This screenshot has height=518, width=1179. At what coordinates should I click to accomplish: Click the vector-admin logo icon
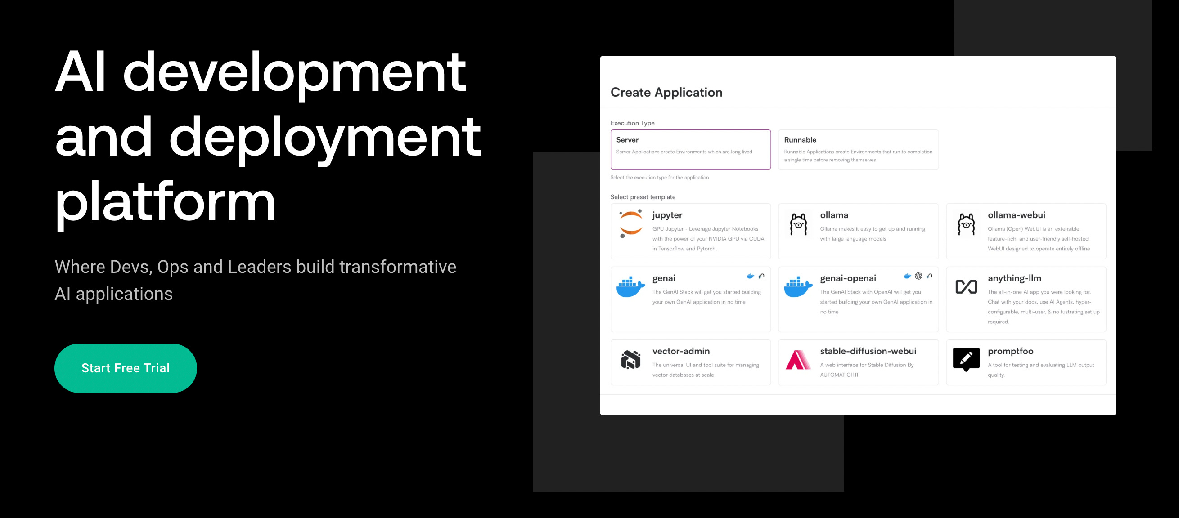[631, 360]
